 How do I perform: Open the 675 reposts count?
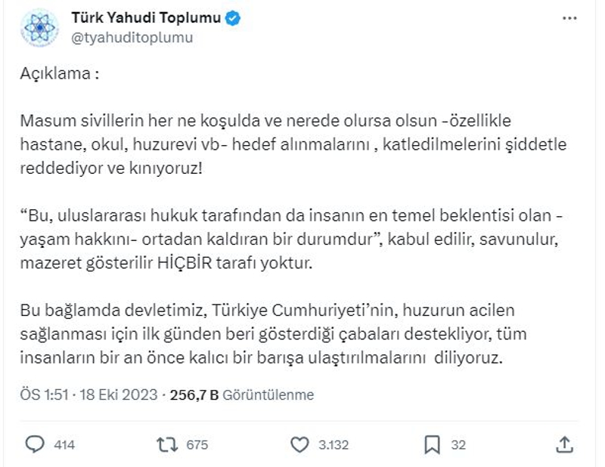pyautogui.click(x=197, y=445)
